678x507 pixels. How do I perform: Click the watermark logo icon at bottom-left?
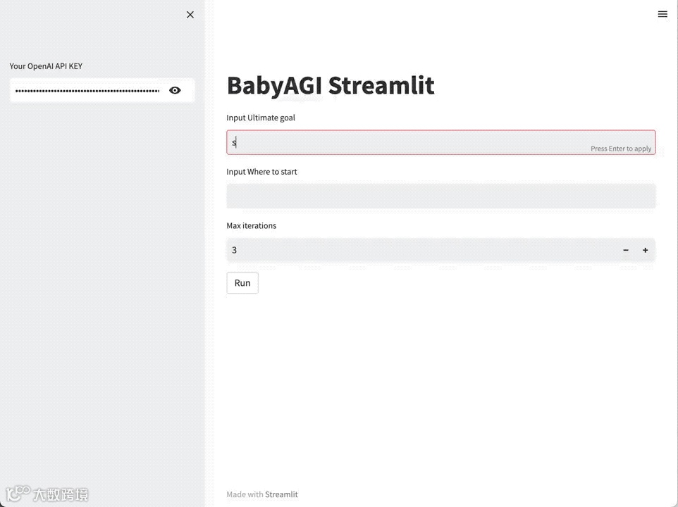pos(18,494)
